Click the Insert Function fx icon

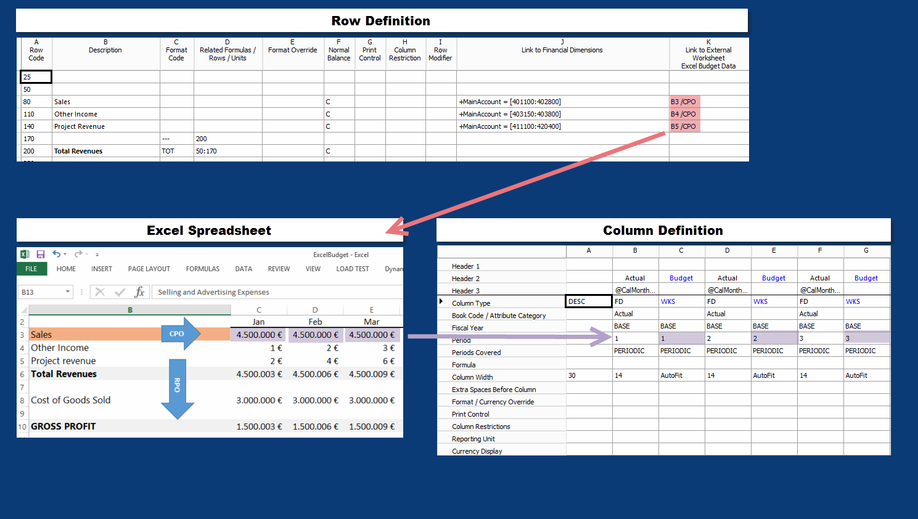click(139, 292)
